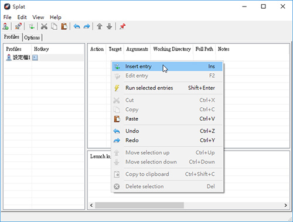Click the Splat app icon in title bar
The width and height of the screenshot is (293, 222).
point(7,6)
